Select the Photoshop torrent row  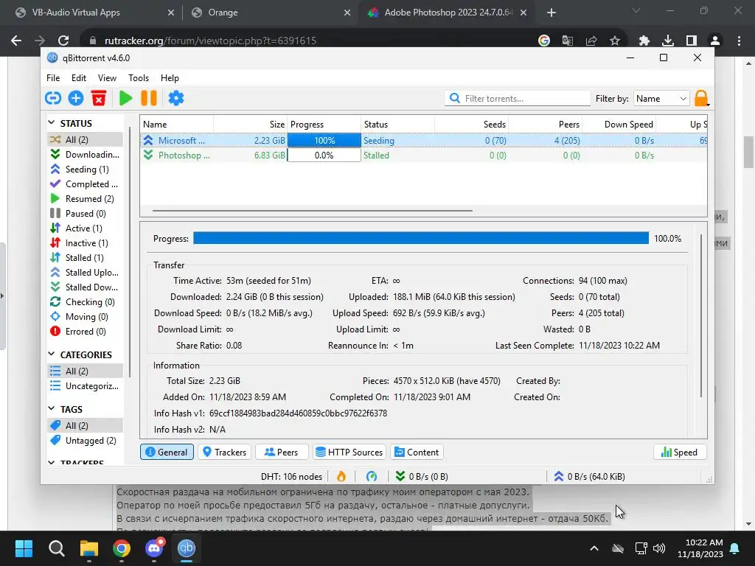pyautogui.click(x=424, y=155)
